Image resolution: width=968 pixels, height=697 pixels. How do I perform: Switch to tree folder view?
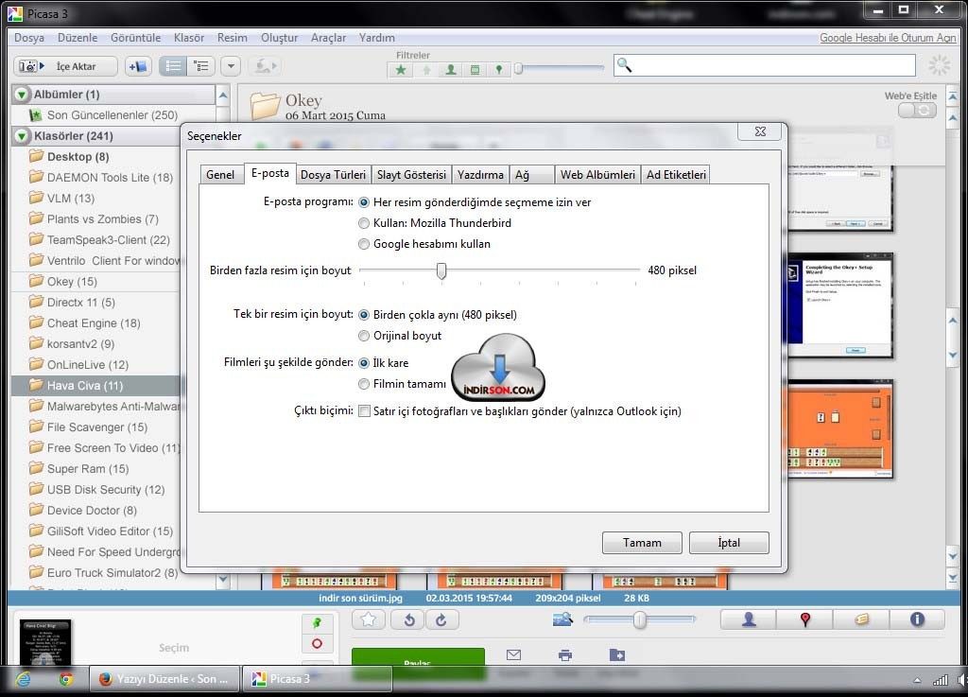click(x=201, y=66)
